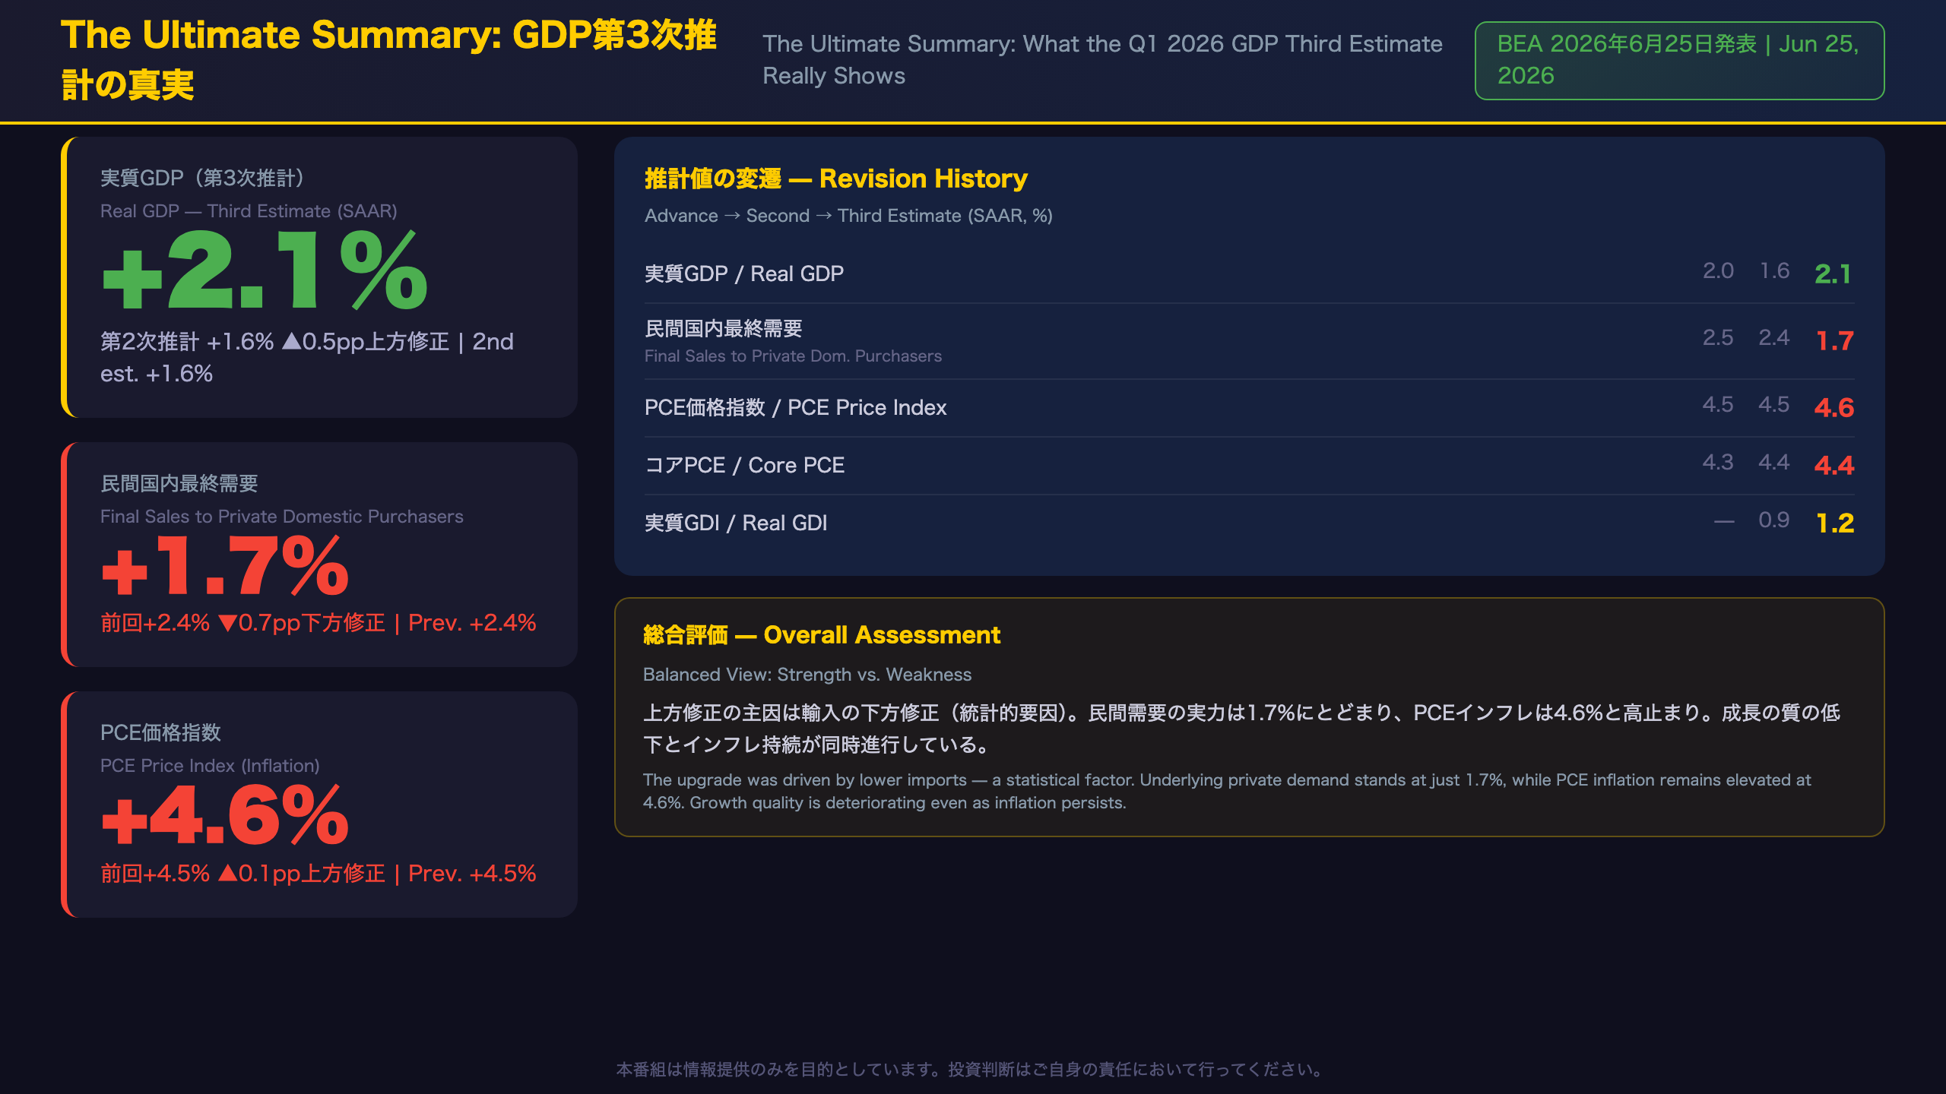The image size is (1946, 1094).
Task: Click the Japanese assessment paragraph starting '上方修正の主因'
Action: click(1241, 729)
